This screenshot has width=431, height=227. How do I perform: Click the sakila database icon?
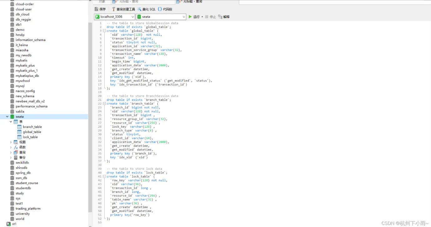(12, 112)
